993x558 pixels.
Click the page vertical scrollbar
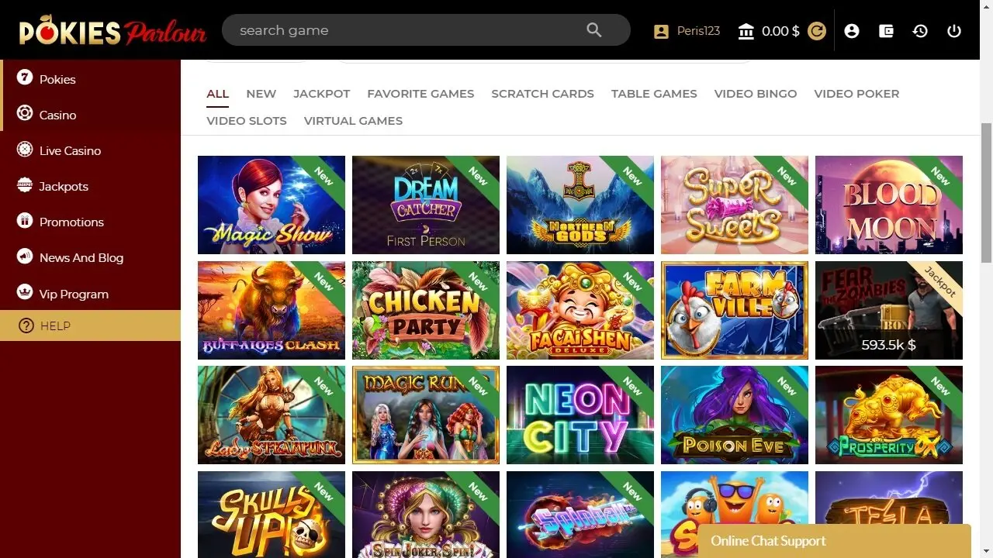[x=986, y=194]
